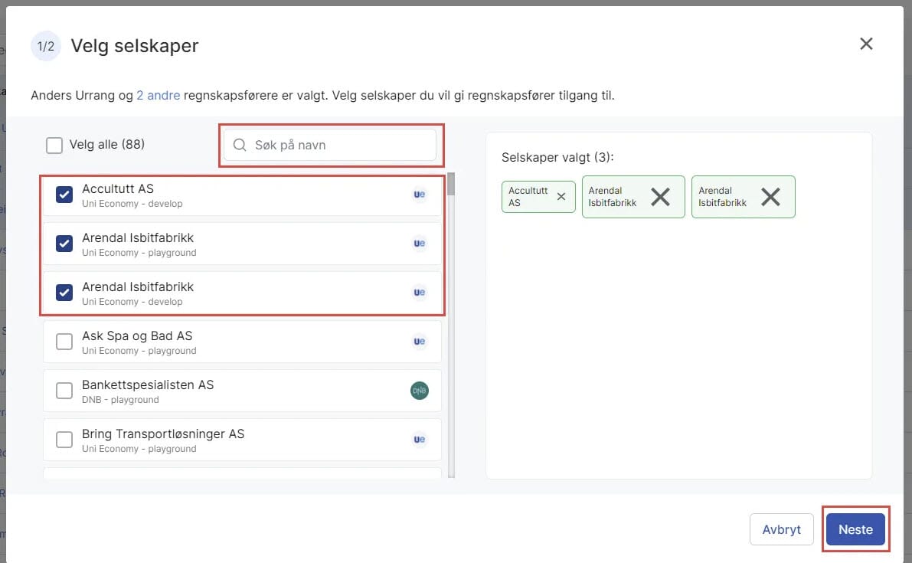
Task: Select the Bankettspesialisten AS checkbox
Action: click(64, 391)
